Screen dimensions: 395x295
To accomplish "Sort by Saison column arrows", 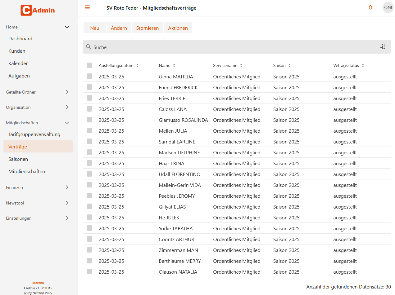I will (x=289, y=66).
